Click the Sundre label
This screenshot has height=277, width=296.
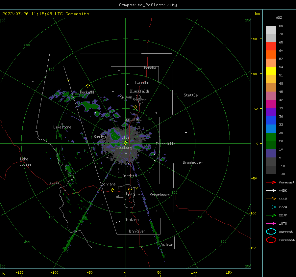pyautogui.click(x=100, y=136)
